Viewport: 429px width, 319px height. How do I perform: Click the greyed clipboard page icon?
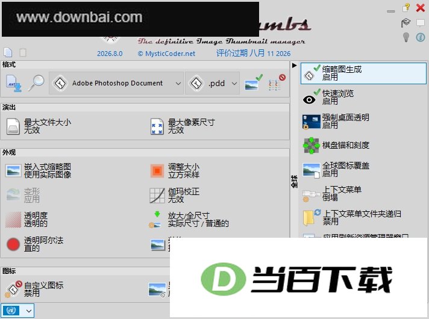pyautogui.click(x=23, y=52)
